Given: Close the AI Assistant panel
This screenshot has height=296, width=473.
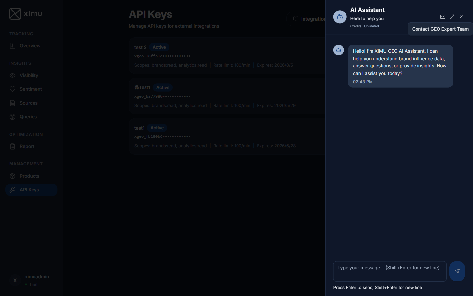Looking at the screenshot, I should coord(461,17).
